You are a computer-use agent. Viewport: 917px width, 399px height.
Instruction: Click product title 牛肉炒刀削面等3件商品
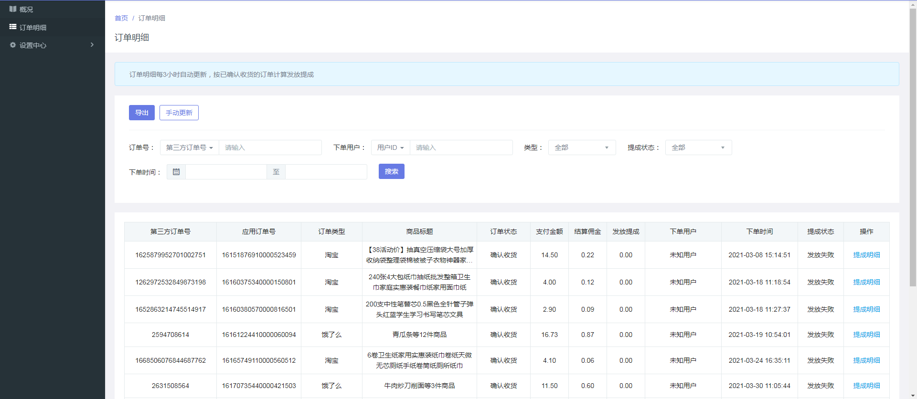[x=419, y=386]
